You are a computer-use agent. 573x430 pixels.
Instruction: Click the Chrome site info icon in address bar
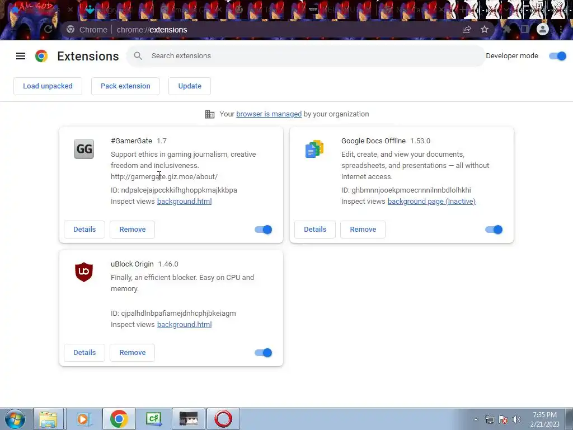pos(71,30)
